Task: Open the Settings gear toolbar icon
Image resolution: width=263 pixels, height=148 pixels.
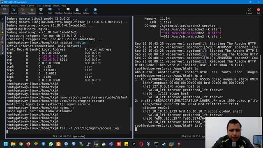Action: click(x=86, y=11)
